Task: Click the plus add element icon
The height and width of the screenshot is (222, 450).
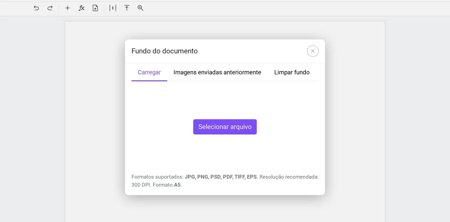Action: [67, 8]
